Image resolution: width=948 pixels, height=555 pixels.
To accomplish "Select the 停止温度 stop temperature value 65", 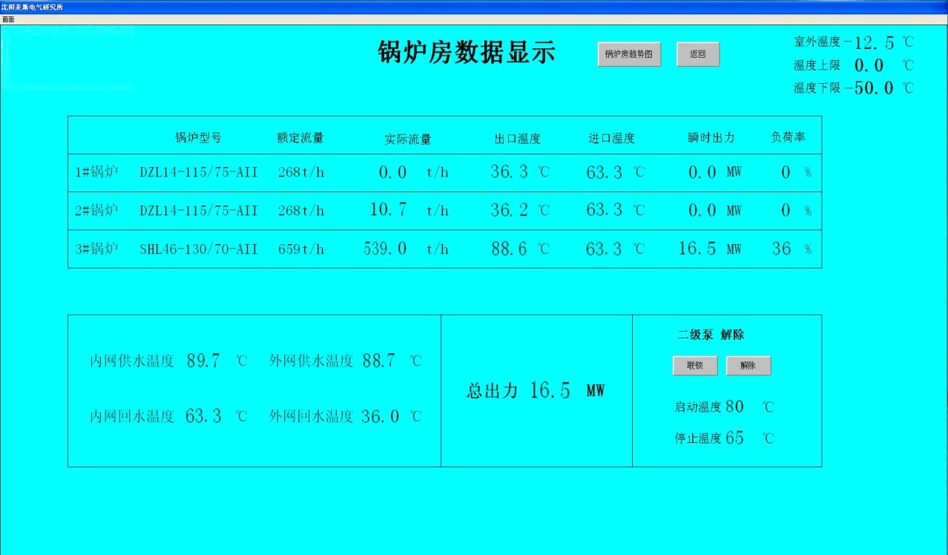I will click(734, 438).
